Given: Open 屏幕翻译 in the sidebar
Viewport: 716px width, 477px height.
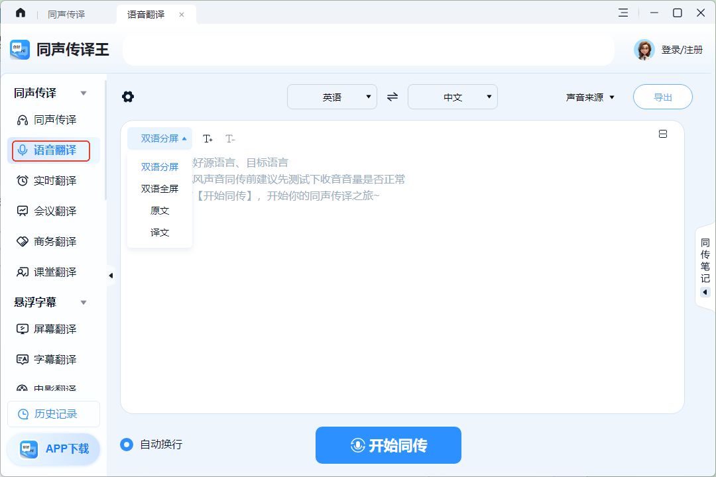Looking at the screenshot, I should point(55,329).
